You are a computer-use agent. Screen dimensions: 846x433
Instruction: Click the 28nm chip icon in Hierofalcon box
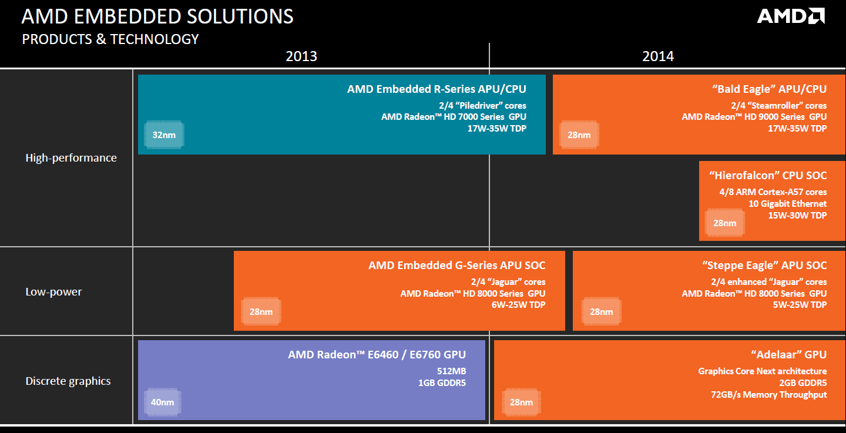pos(724,223)
